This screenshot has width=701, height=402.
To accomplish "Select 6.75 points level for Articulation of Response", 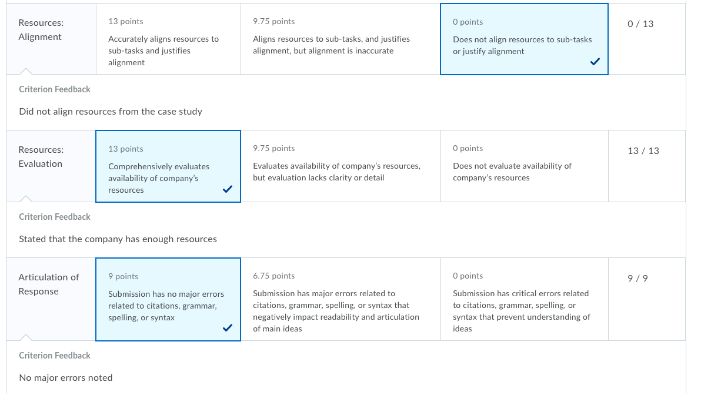I will [341, 299].
